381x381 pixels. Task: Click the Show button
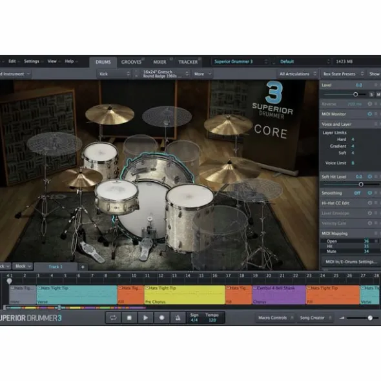(x=374, y=74)
